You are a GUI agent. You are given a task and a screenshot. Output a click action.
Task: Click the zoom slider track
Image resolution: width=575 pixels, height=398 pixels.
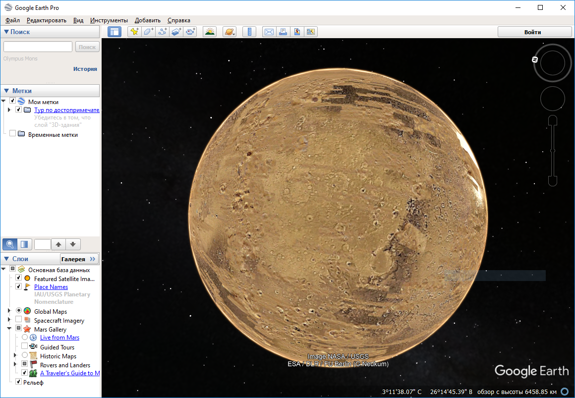[x=553, y=151]
